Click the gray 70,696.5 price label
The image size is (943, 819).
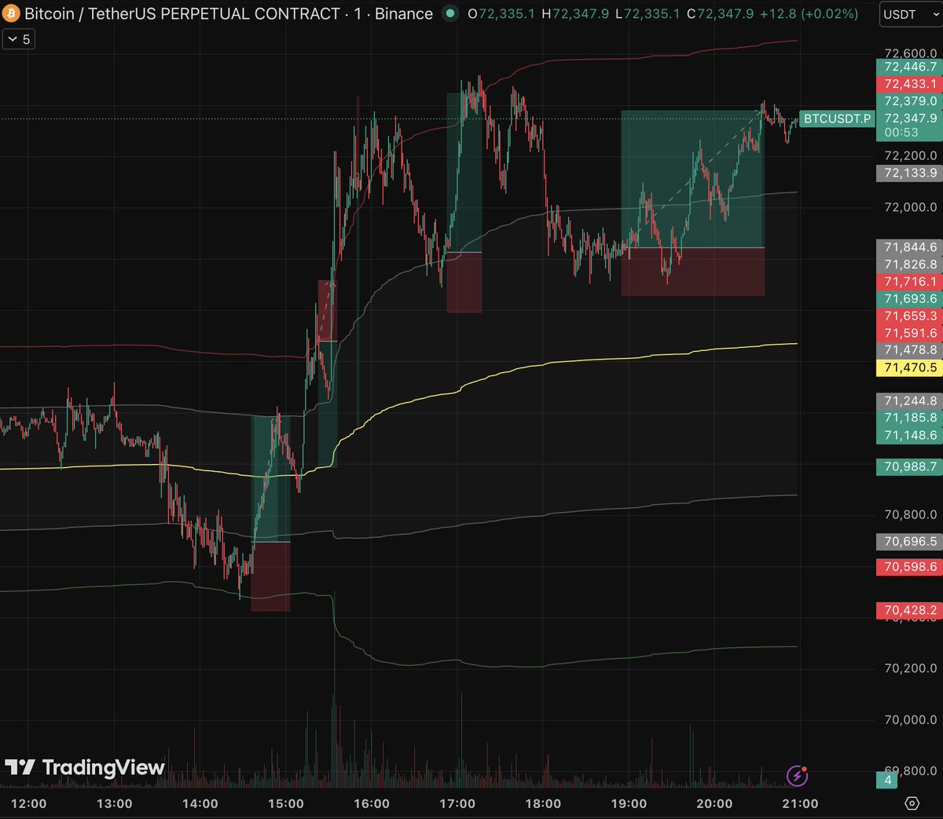[909, 542]
